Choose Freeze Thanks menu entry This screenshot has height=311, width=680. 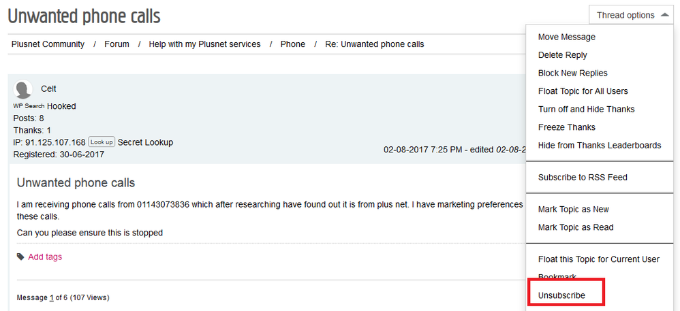click(566, 127)
